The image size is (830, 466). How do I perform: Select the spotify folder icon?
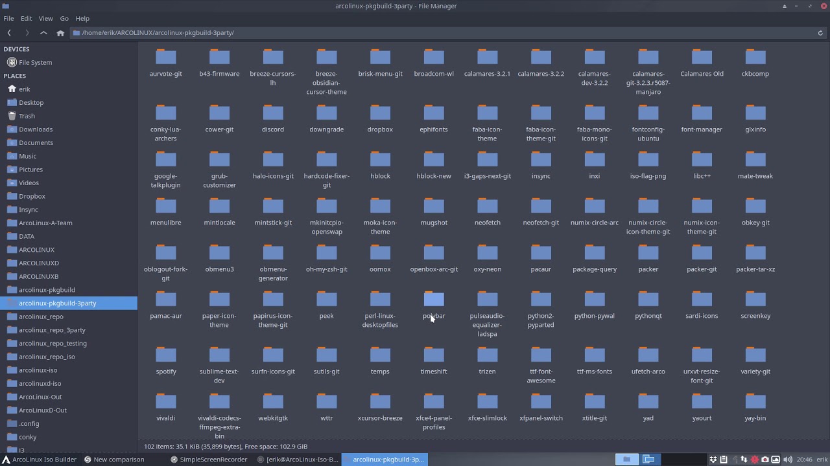point(166,355)
